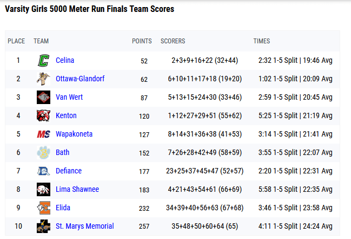The width and height of the screenshot is (351, 239).
Task: Open the Ottawa-Glandorf team link
Action: coord(80,79)
